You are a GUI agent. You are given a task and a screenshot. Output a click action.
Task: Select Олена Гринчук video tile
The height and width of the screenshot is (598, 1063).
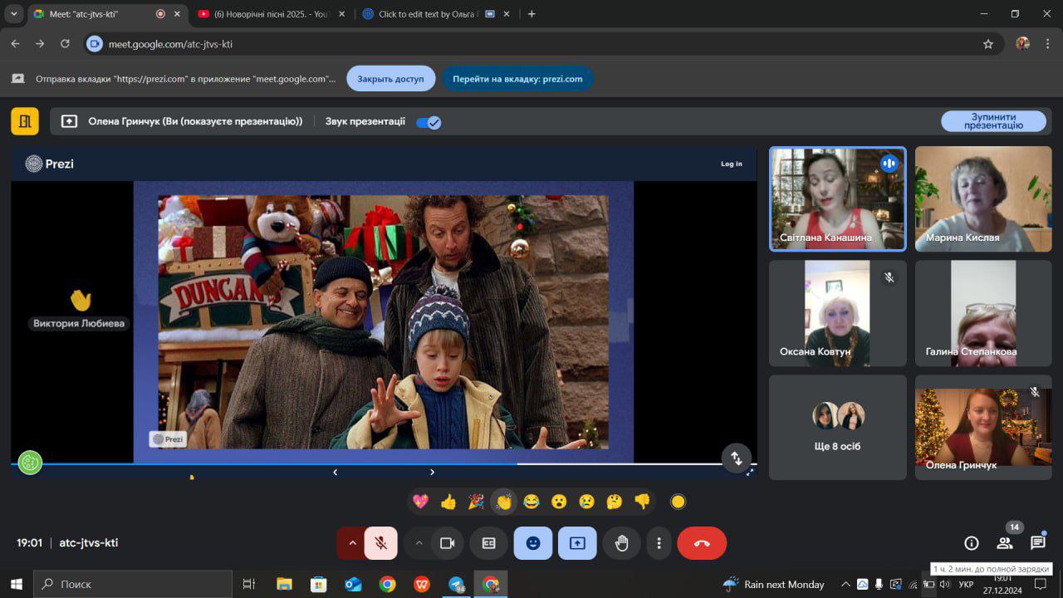pyautogui.click(x=983, y=427)
